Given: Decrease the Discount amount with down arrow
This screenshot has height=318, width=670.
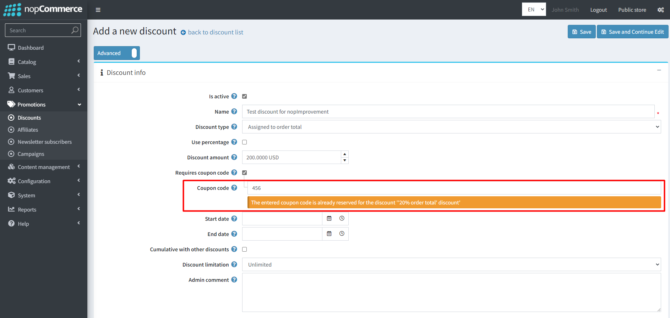Looking at the screenshot, I should tap(344, 160).
